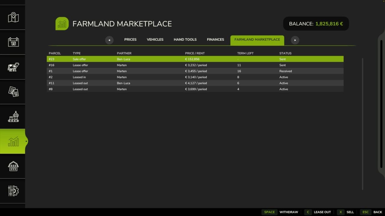Click the Term Left column header
This screenshot has width=385, height=216.
coord(245,53)
